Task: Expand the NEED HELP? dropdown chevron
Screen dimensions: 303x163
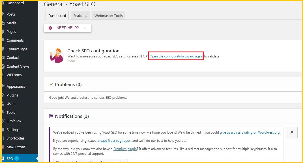Action: [x=85, y=28]
